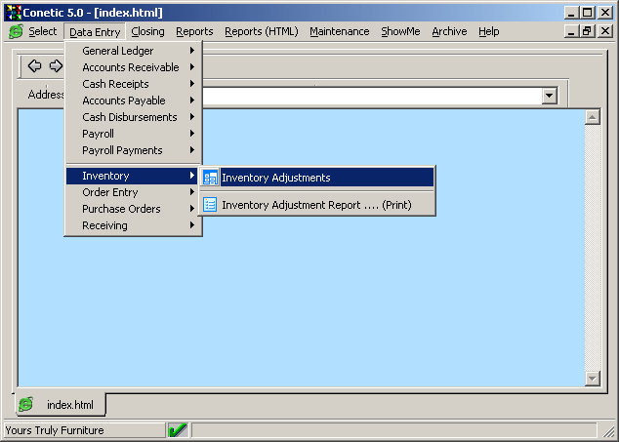Click the Inventory Adjustments form icon
This screenshot has width=619, height=442.
tap(210, 178)
